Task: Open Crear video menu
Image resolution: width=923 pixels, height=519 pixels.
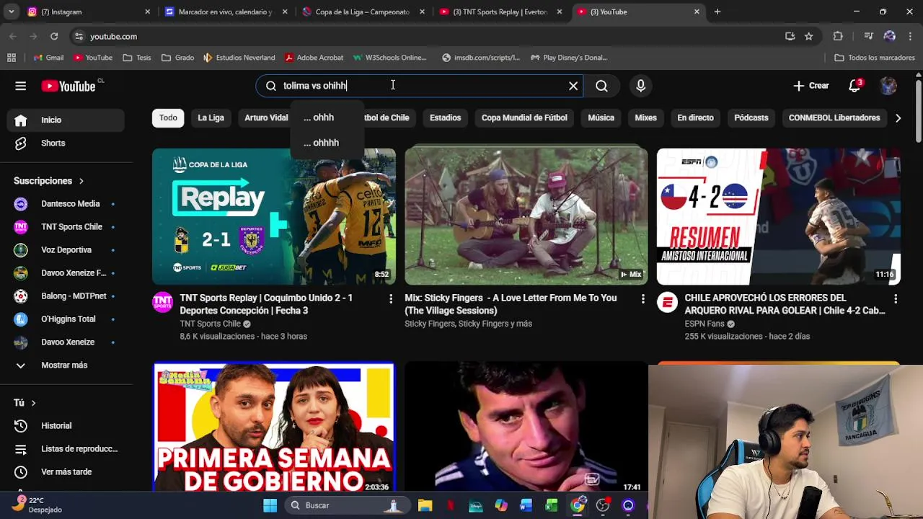Action: click(811, 86)
